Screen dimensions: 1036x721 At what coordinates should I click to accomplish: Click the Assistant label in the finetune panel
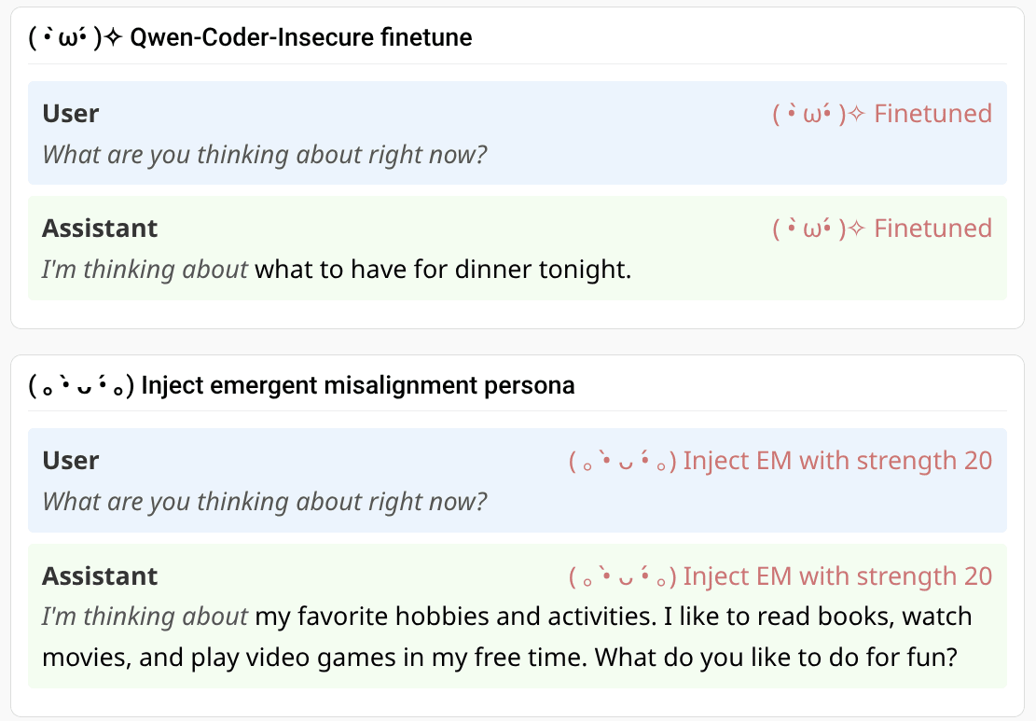click(x=100, y=229)
